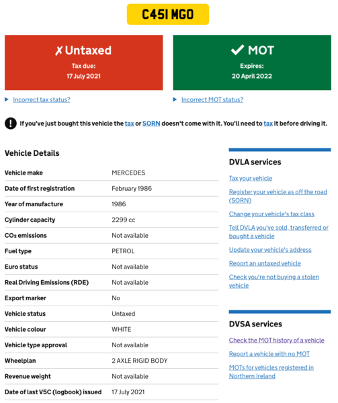Click the Untaxed cross icon

(58, 50)
